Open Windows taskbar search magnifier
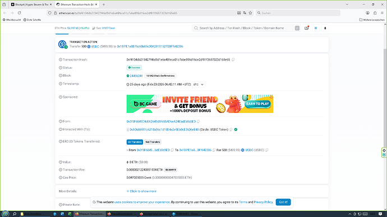 pyautogui.click(x=15, y=214)
